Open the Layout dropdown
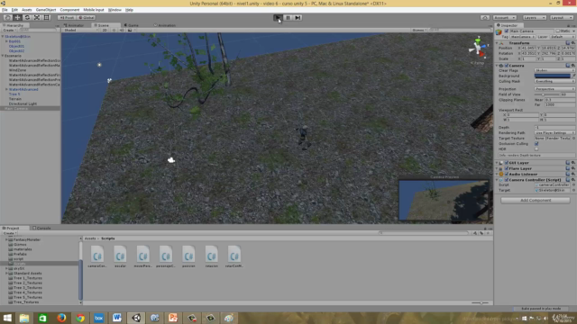Viewport: 577px width, 324px height. click(x=562, y=18)
